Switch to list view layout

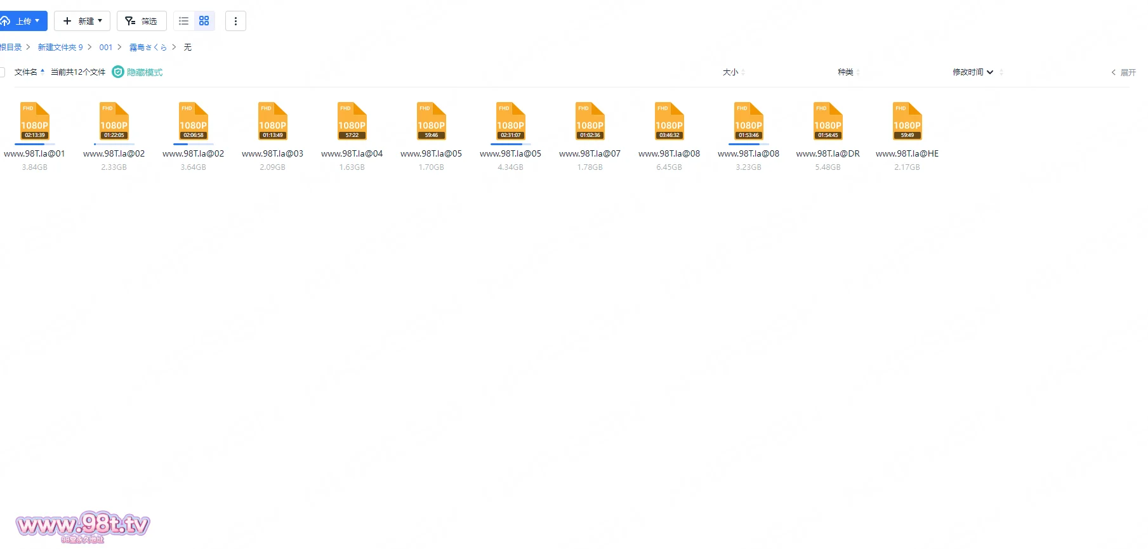tap(183, 21)
